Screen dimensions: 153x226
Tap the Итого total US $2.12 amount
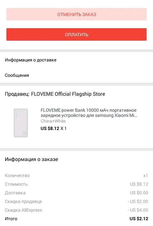139,219
